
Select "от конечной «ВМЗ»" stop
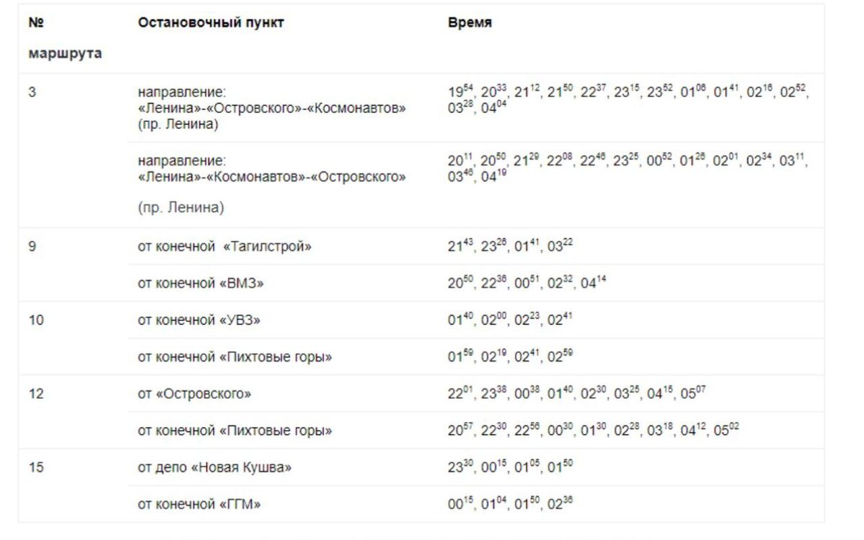coord(201,284)
